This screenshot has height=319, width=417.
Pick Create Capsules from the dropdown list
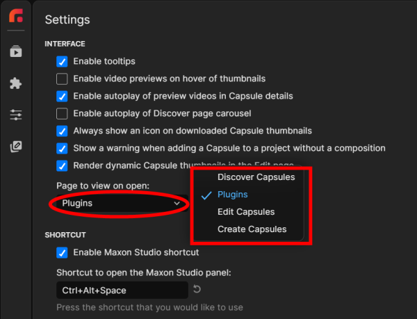point(252,229)
